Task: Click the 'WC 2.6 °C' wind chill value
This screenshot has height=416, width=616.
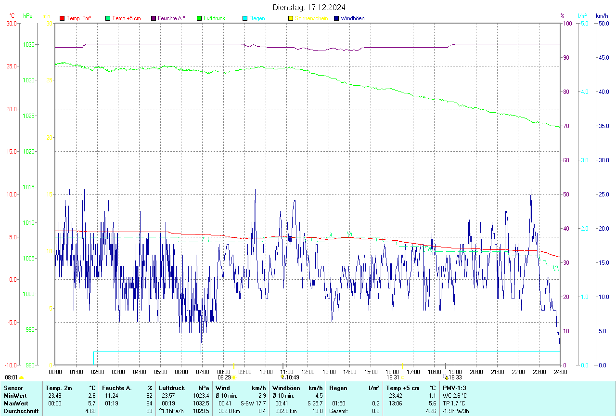Action: coord(455,396)
